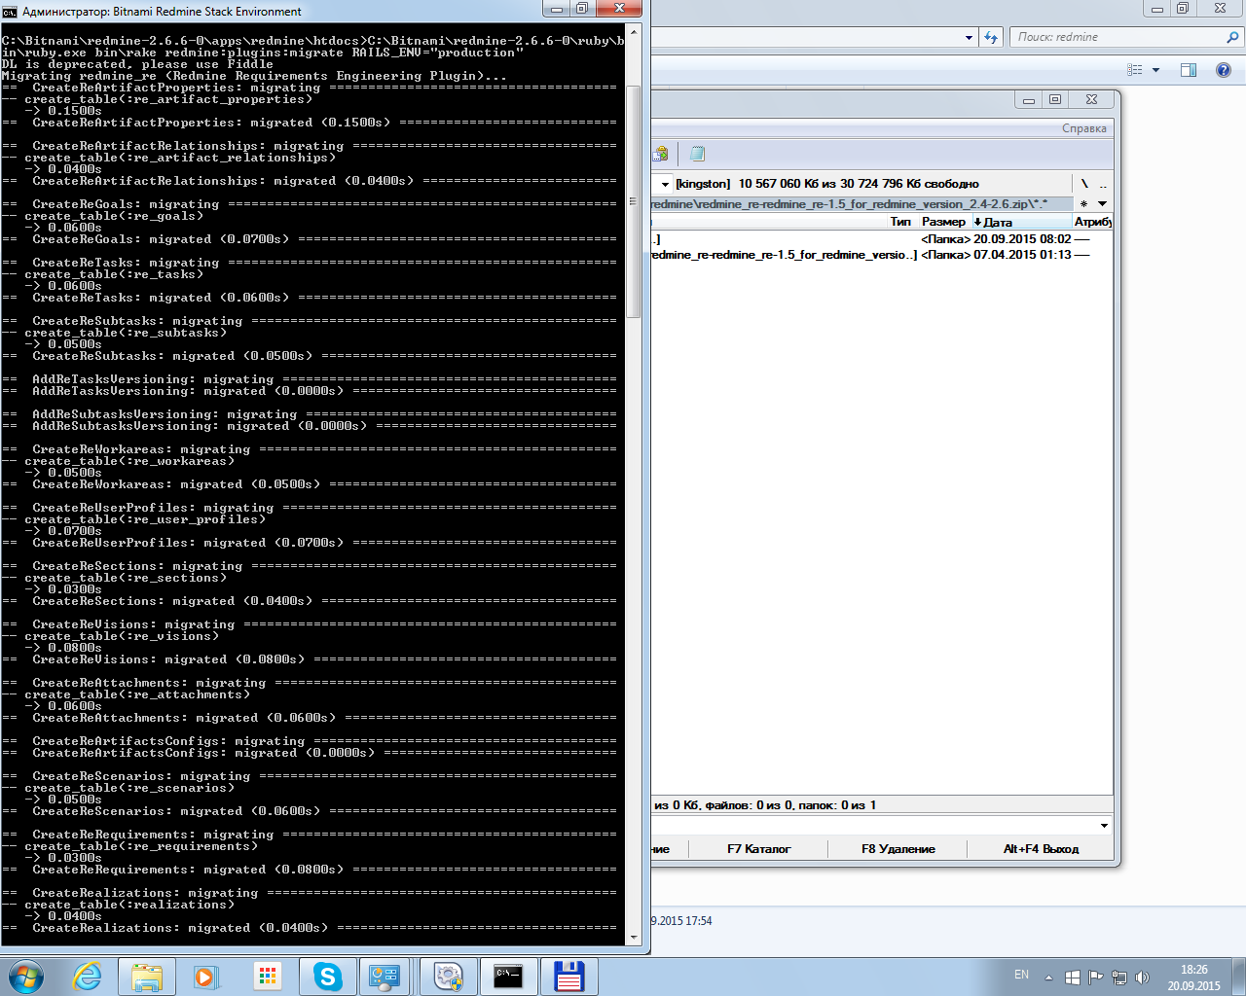Screen dimensions: 1246x996
Task: Click the notepad icon in Total Commander toolbar
Action: [697, 154]
